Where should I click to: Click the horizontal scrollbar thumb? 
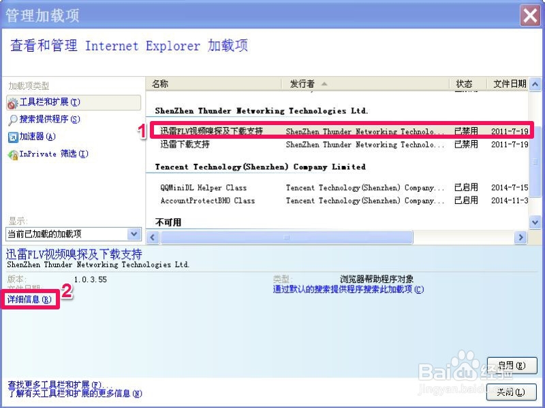[286, 237]
